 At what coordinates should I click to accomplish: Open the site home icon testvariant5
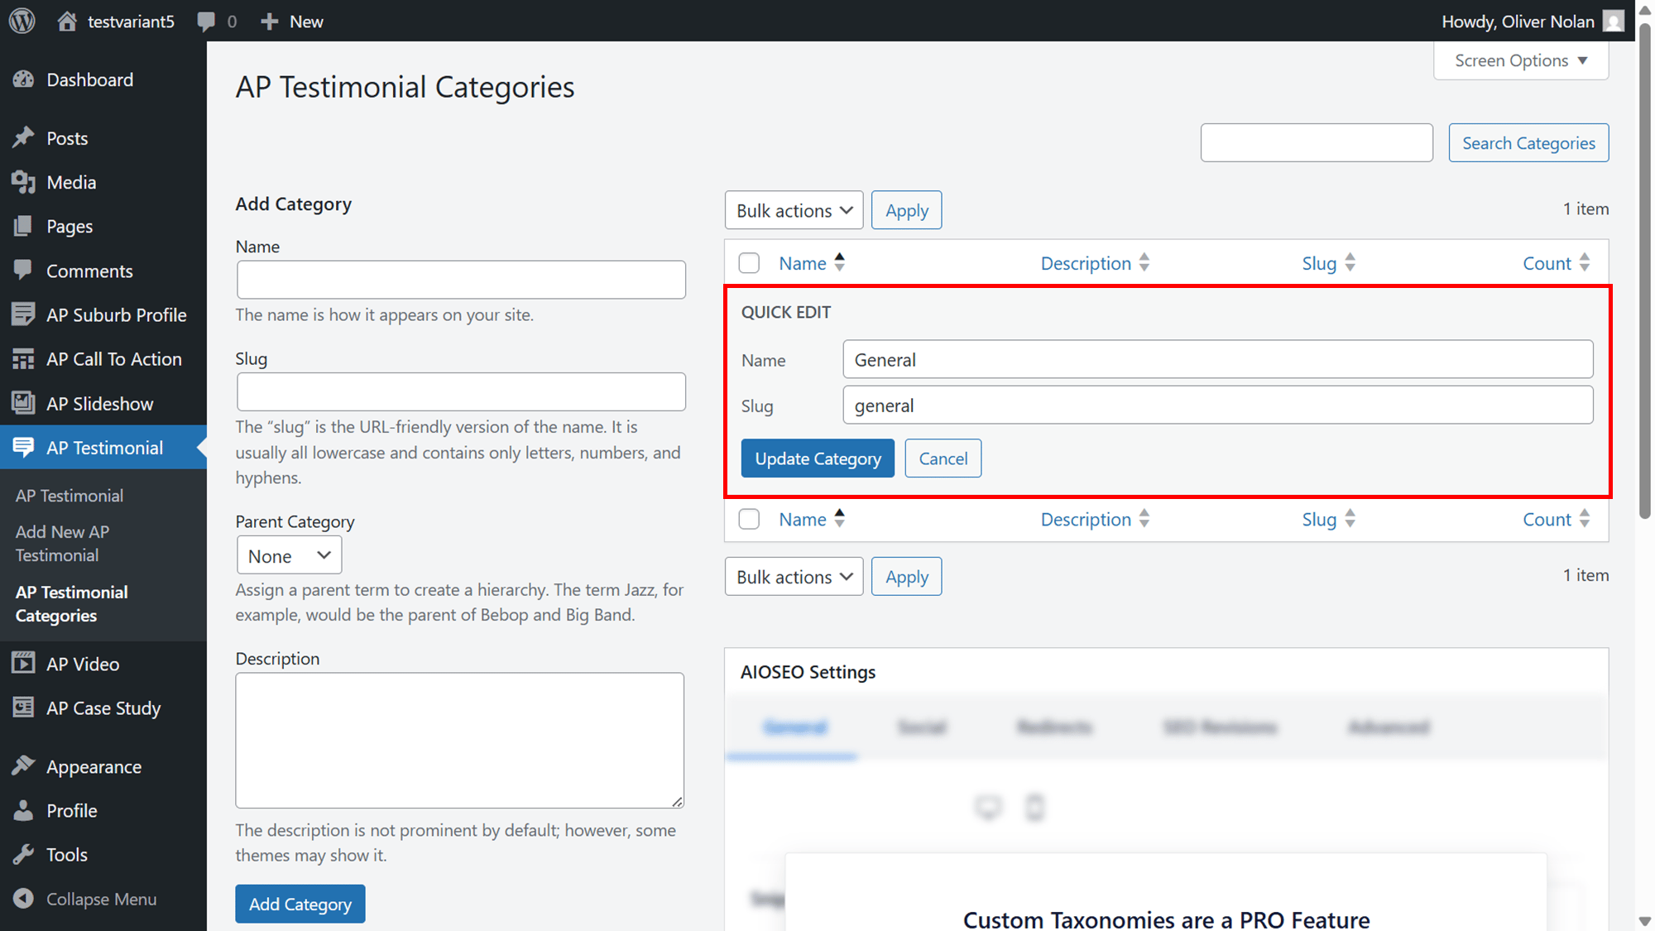67,21
